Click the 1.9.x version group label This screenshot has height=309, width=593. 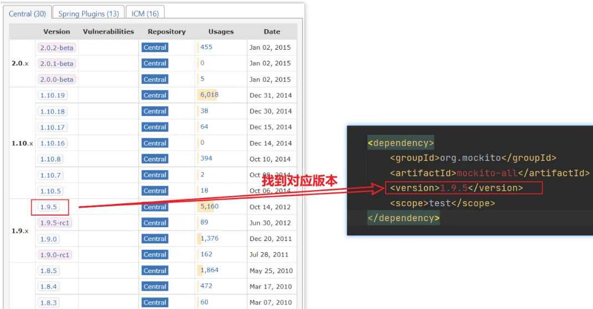click(20, 231)
